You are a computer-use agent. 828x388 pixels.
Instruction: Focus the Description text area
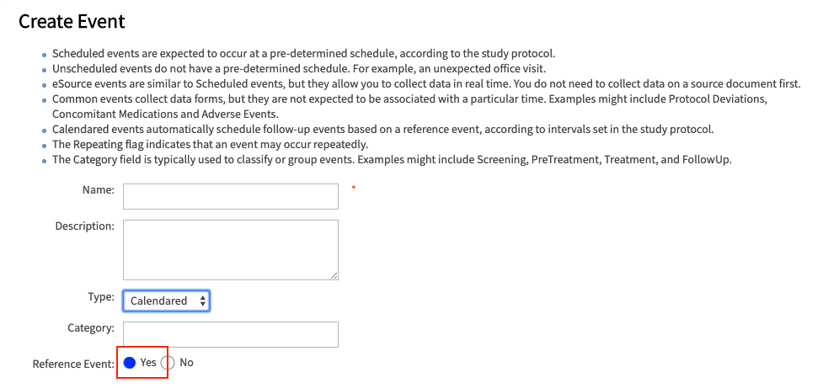coord(230,249)
